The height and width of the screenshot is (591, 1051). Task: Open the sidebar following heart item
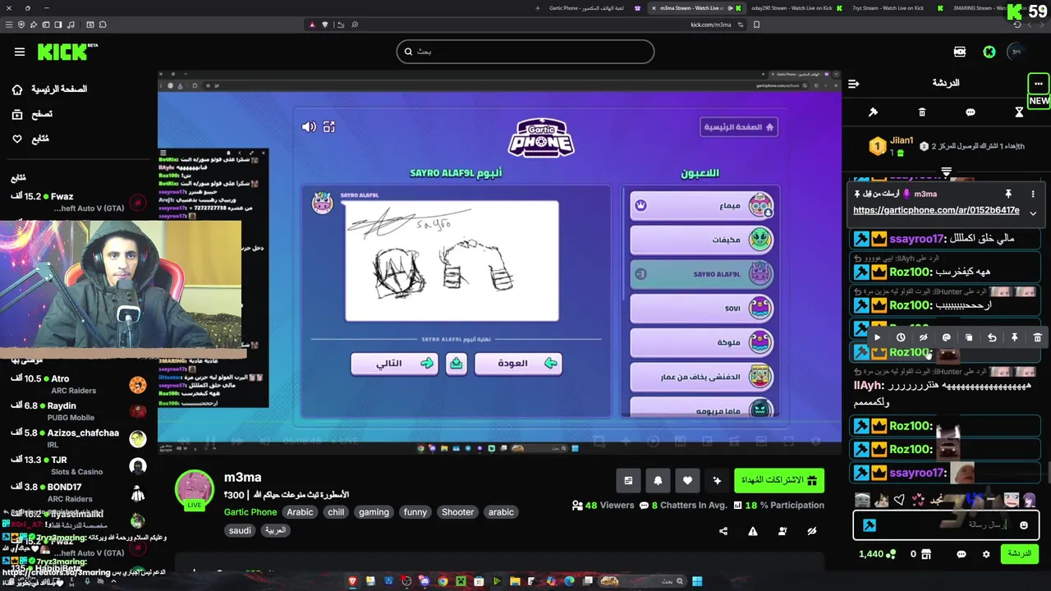pyautogui.click(x=31, y=139)
